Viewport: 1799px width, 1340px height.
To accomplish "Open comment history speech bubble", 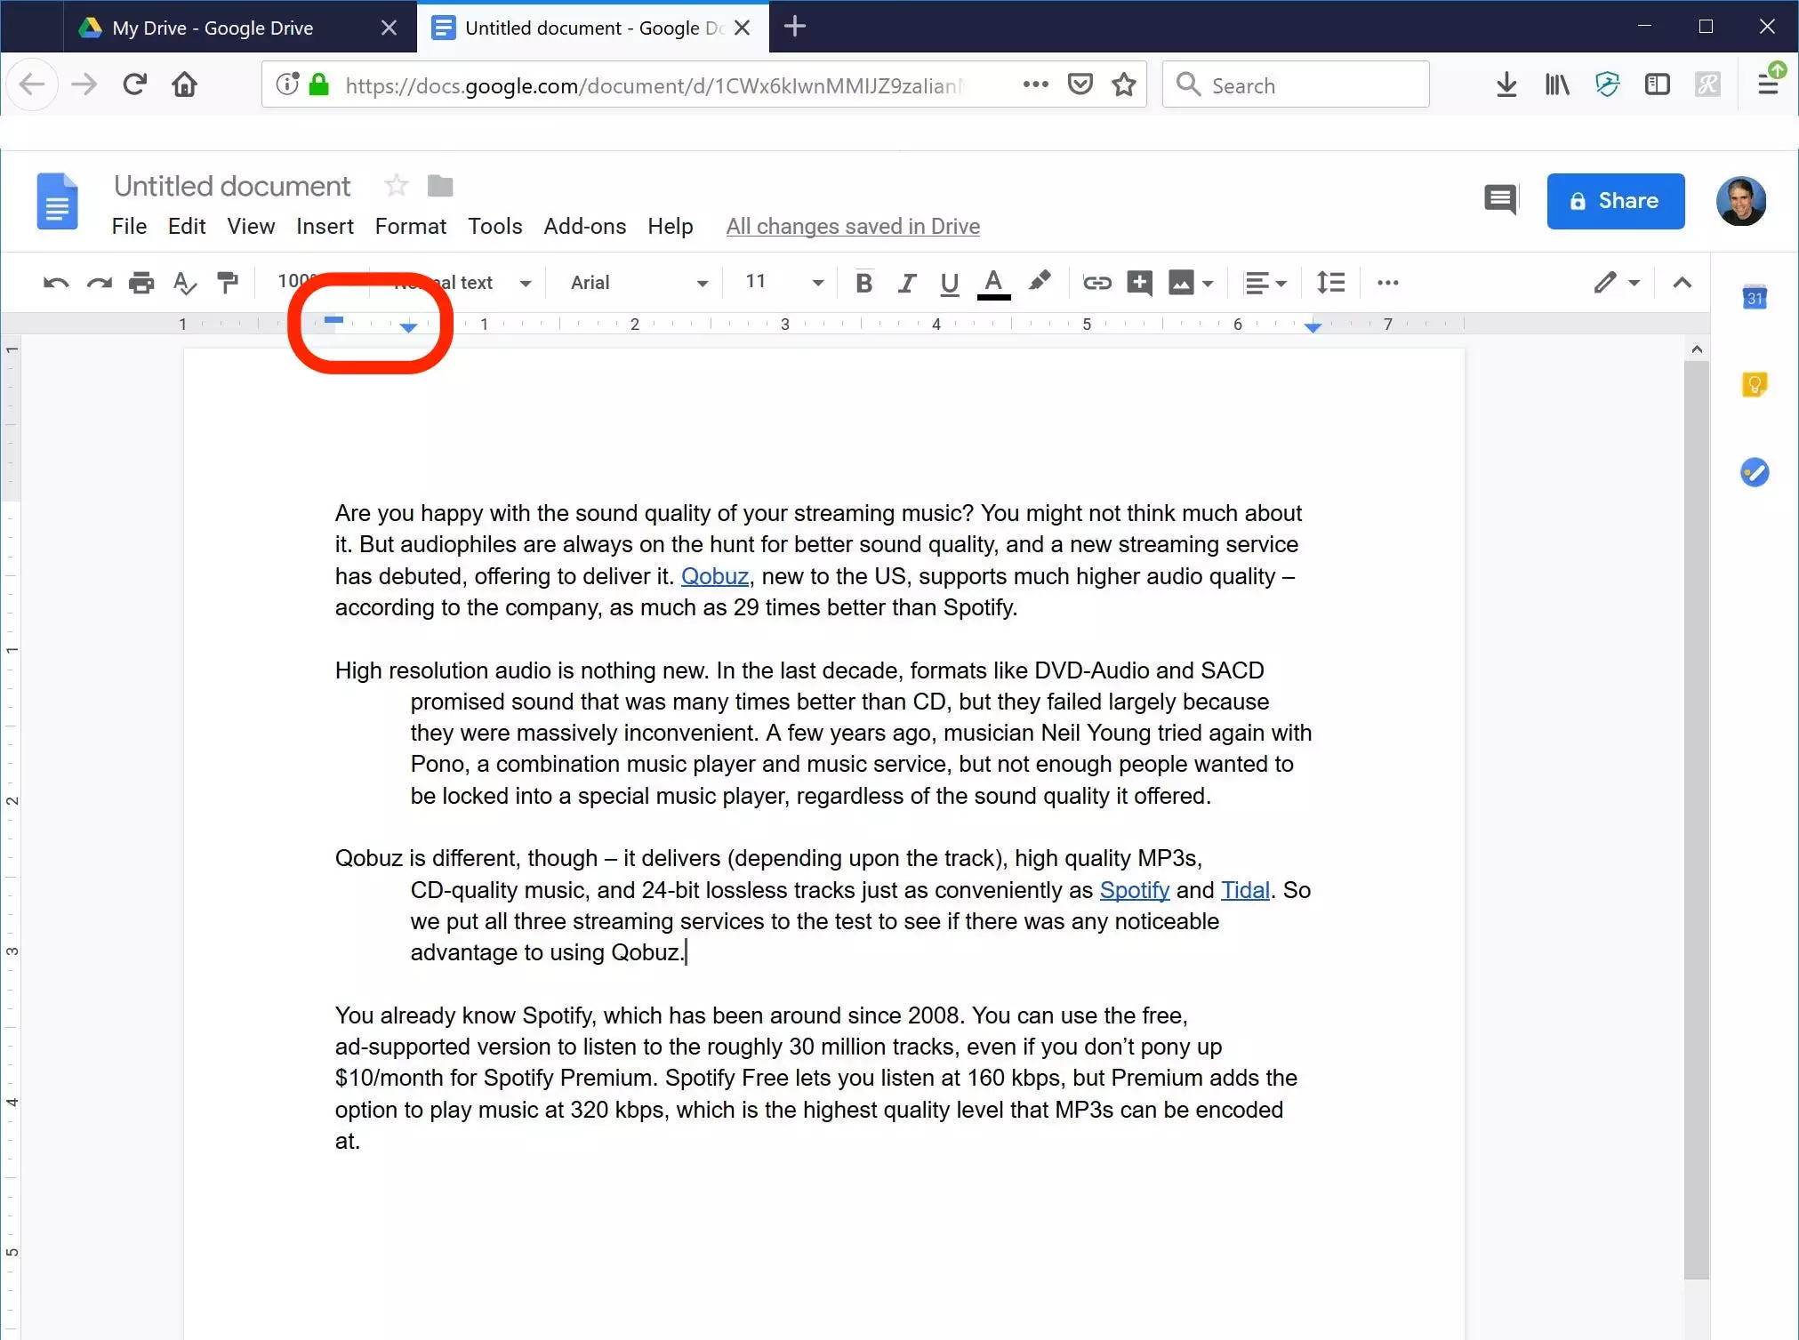I will (1500, 200).
